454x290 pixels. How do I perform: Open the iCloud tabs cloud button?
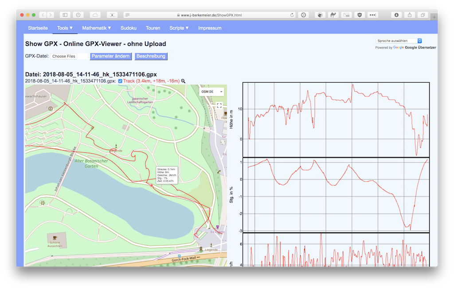tap(95, 15)
